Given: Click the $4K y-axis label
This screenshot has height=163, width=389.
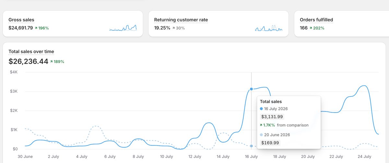Looking at the screenshot, I should tap(14, 72).
